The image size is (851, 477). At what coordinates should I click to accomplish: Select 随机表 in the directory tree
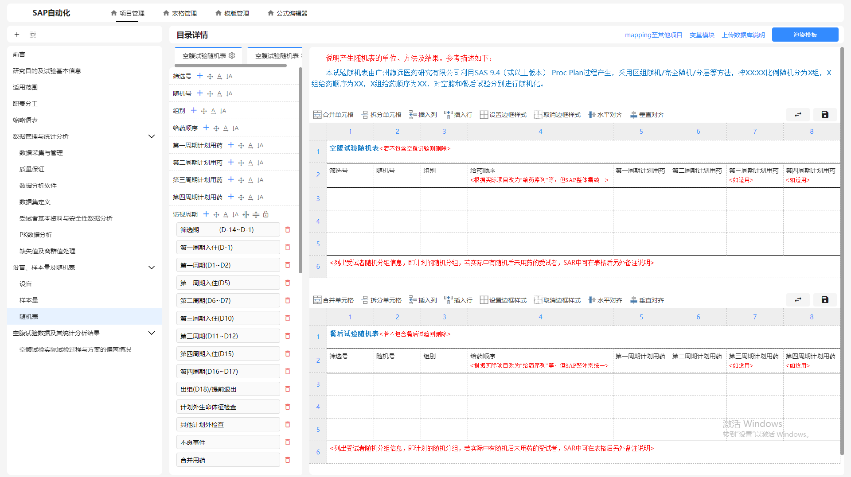point(84,317)
